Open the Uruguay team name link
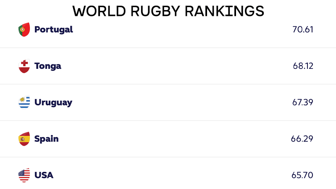Viewport: 336px width, 189px height. pyautogui.click(x=53, y=102)
